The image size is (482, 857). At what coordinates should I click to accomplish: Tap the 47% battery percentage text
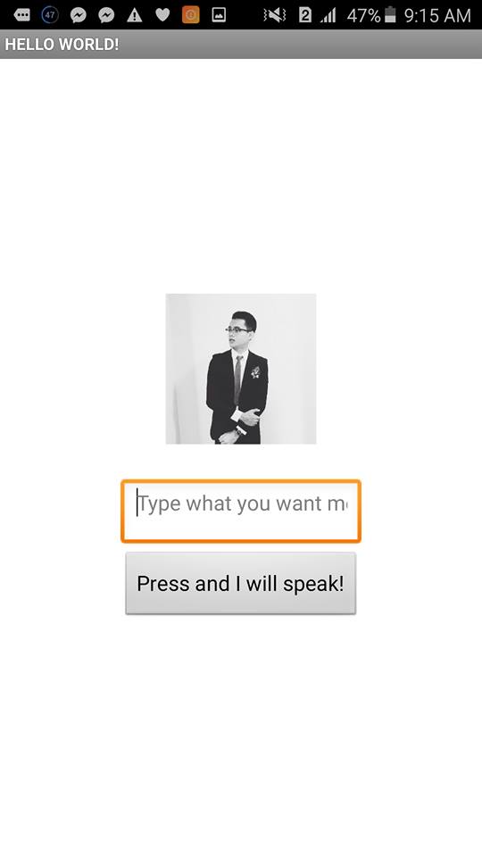[363, 15]
